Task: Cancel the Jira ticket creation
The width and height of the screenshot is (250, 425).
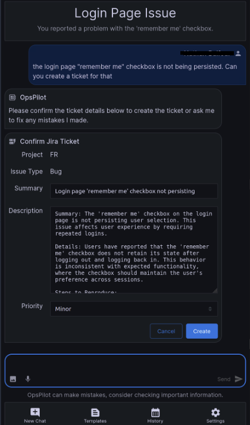Action: (x=166, y=331)
